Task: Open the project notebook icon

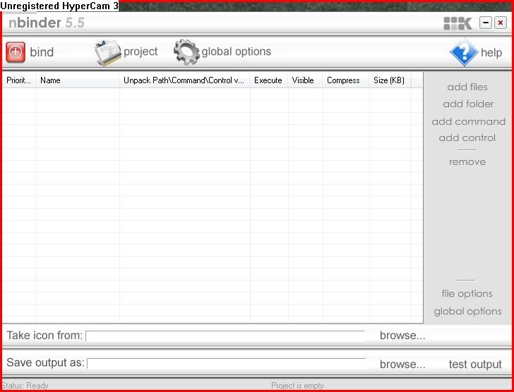Action: point(108,52)
